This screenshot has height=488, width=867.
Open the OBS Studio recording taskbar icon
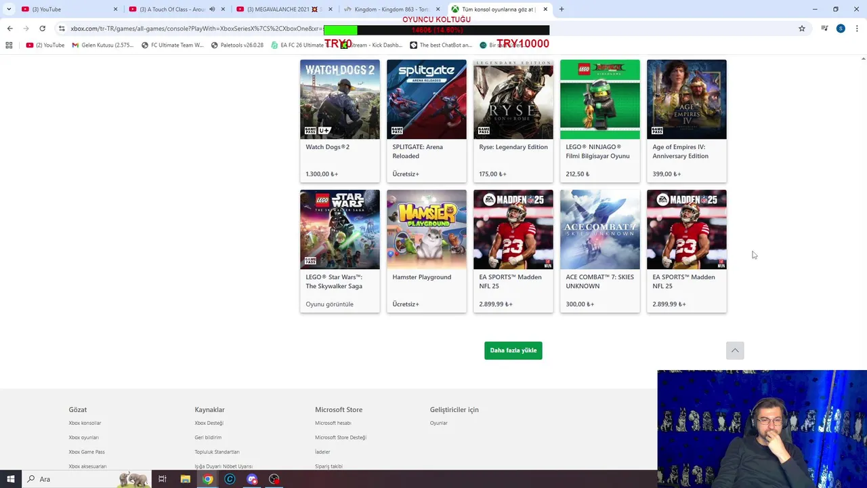tap(274, 479)
